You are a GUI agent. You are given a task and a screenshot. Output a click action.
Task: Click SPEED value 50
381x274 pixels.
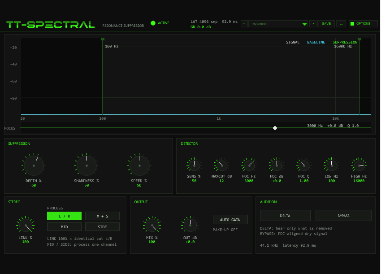tap(139, 185)
